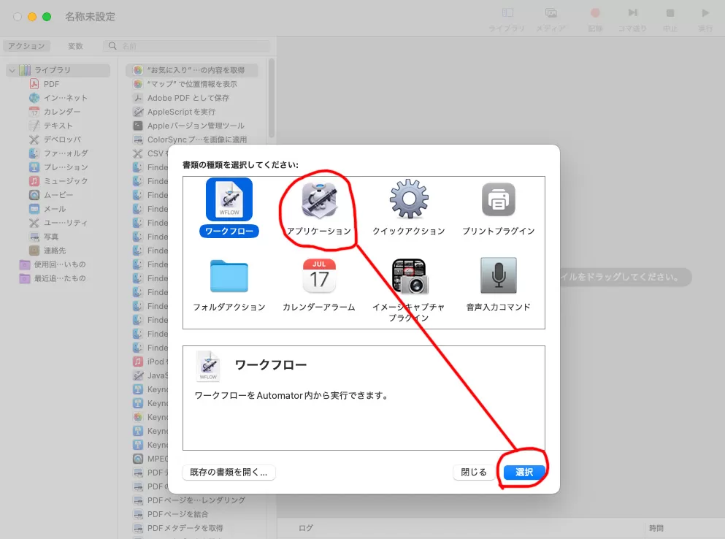Open 既存の書類を開く... button

pos(229,473)
